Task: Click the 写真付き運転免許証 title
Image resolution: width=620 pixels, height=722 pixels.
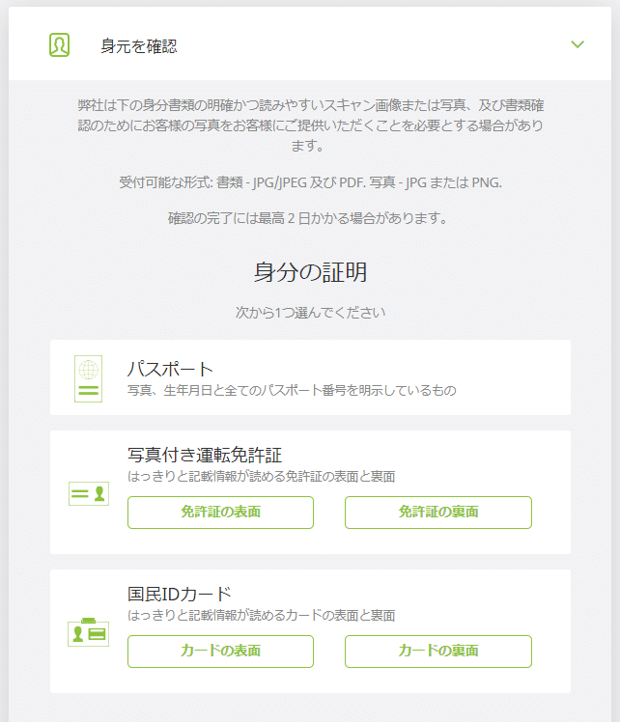Action: pos(205,455)
